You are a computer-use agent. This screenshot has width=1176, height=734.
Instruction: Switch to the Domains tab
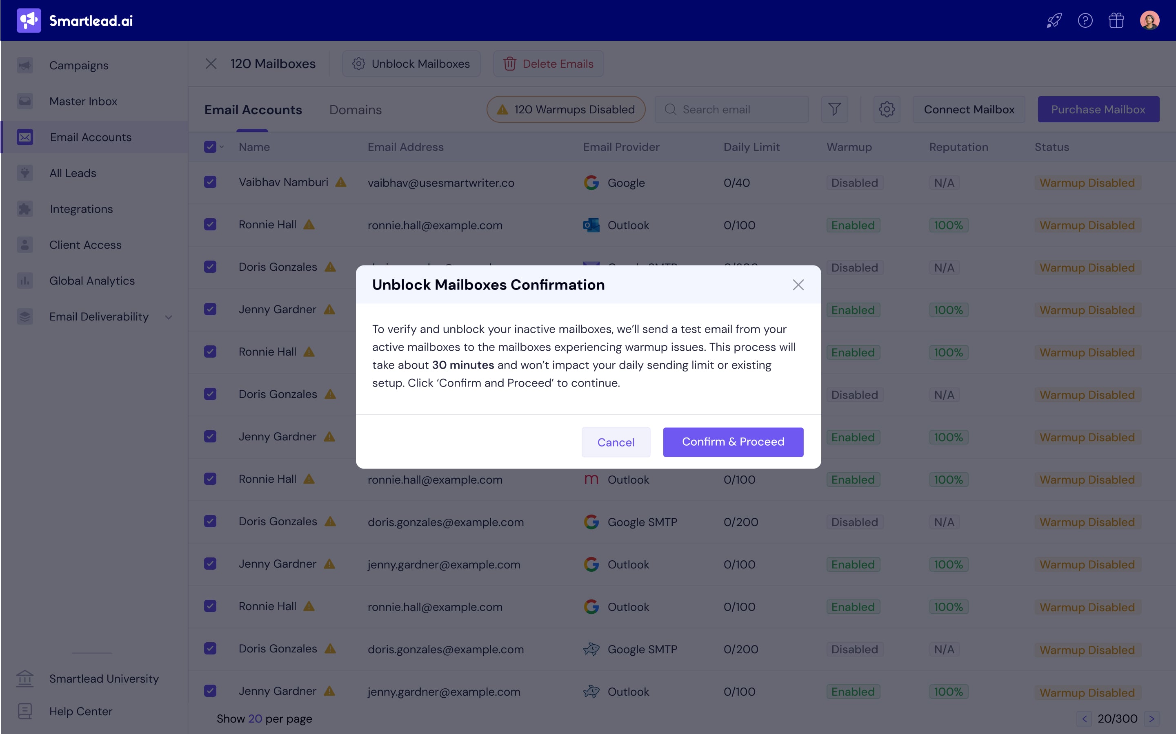[x=355, y=110]
